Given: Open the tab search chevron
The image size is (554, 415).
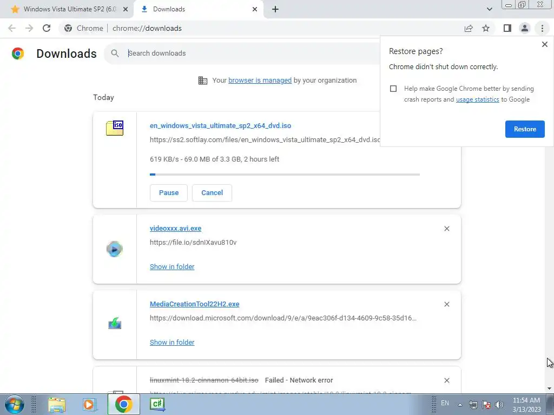Looking at the screenshot, I should tap(489, 9).
